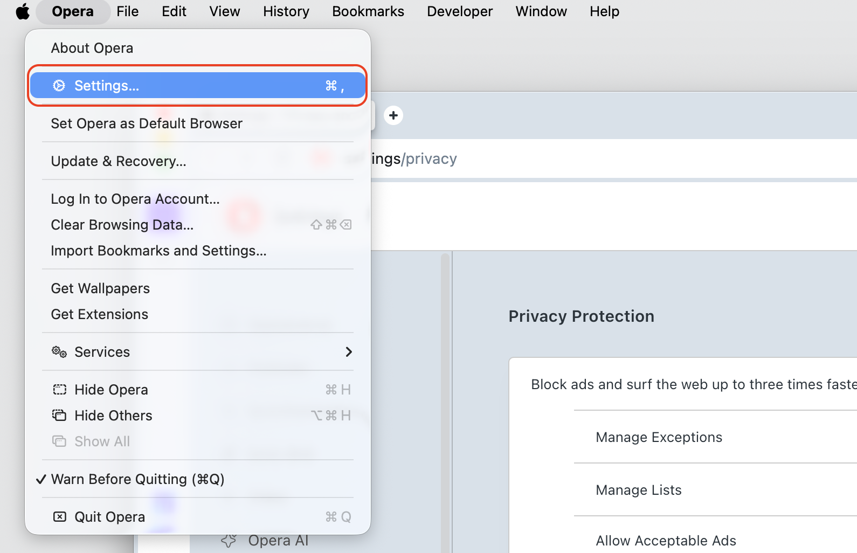The width and height of the screenshot is (857, 553).
Task: Click the address bar showing settings/privacy
Action: pyautogui.click(x=614, y=158)
